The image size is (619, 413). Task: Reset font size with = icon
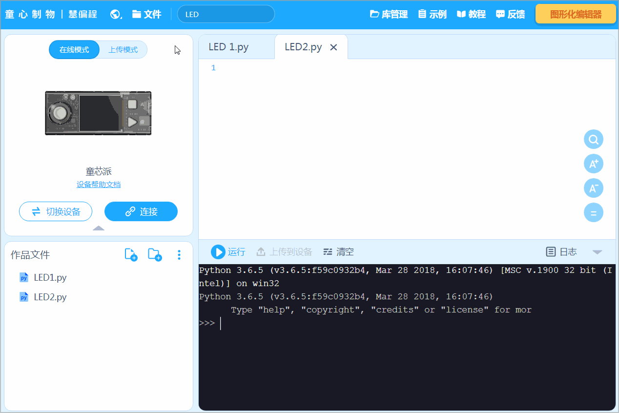(x=594, y=213)
